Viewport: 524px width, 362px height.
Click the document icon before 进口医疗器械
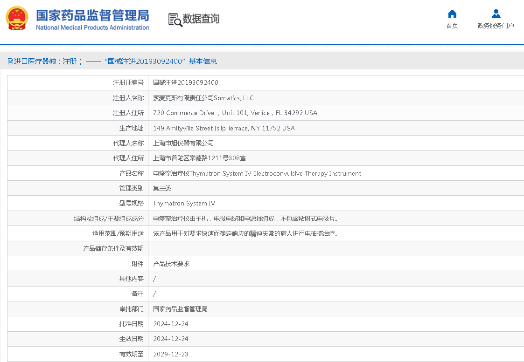pos(10,61)
